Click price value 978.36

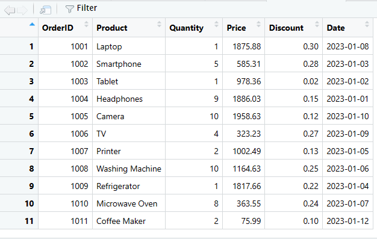pyautogui.click(x=249, y=81)
